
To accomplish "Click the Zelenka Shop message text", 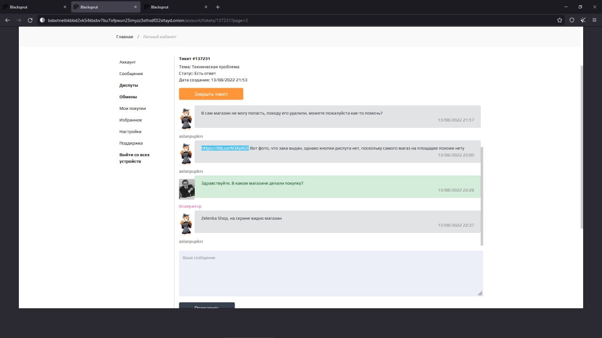I will click(241, 218).
